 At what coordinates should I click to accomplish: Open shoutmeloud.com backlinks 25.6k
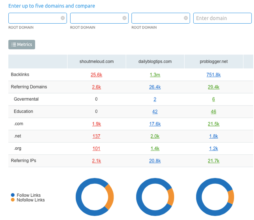96,75
